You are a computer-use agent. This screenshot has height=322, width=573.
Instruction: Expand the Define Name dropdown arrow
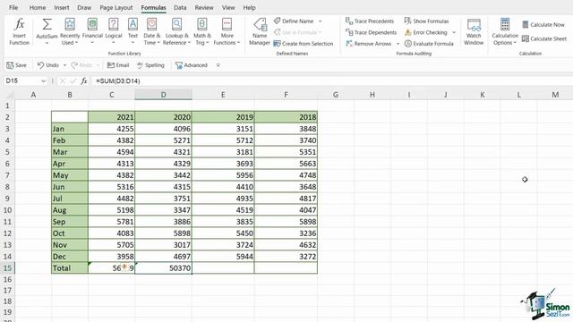pos(321,21)
